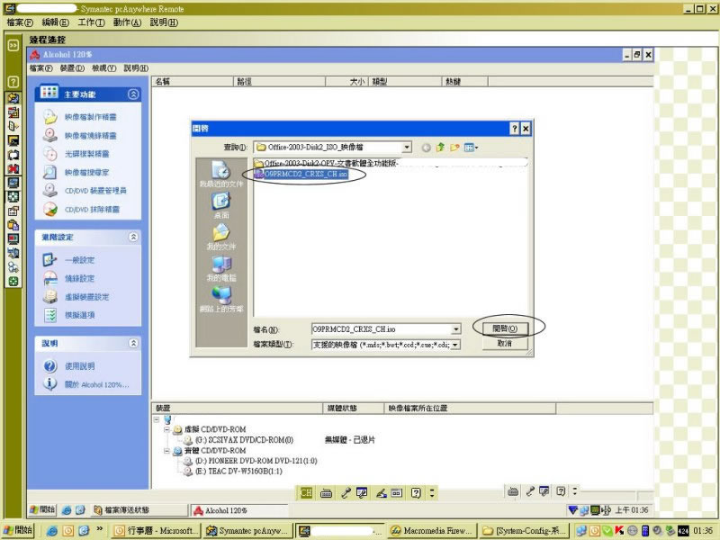The image size is (720, 540).
Task: Click the 開啟(O) open button
Action: pyautogui.click(x=505, y=328)
